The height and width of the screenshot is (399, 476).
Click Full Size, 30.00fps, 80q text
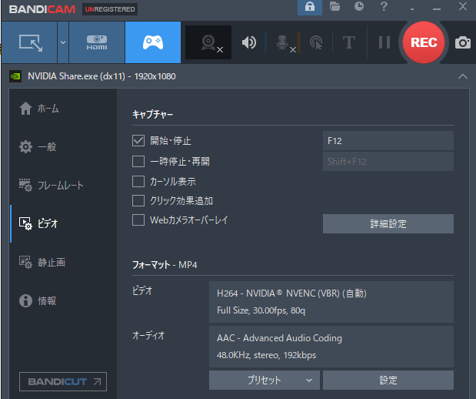tap(261, 310)
